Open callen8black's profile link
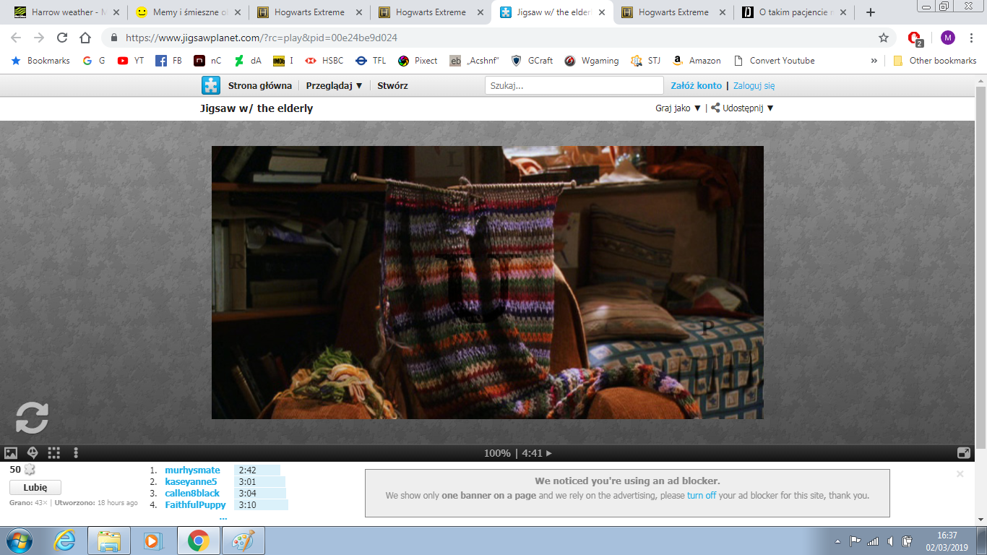The width and height of the screenshot is (987, 555). (192, 493)
